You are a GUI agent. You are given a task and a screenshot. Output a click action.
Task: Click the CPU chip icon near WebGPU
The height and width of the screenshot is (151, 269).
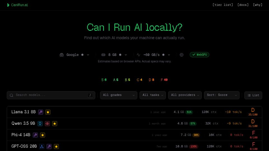(x=182, y=55)
